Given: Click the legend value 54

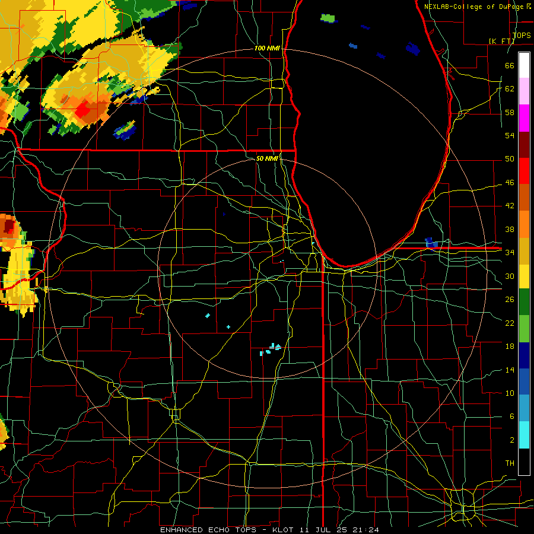Looking at the screenshot, I should [x=510, y=135].
